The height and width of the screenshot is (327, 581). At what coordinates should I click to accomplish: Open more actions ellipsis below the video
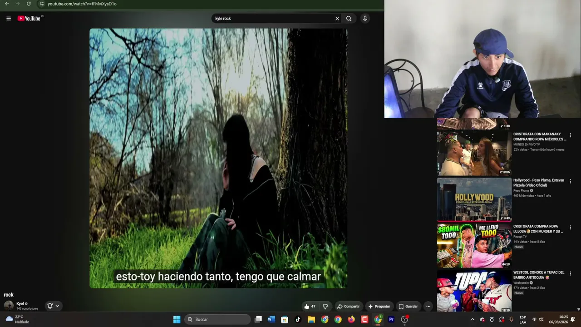point(428,307)
